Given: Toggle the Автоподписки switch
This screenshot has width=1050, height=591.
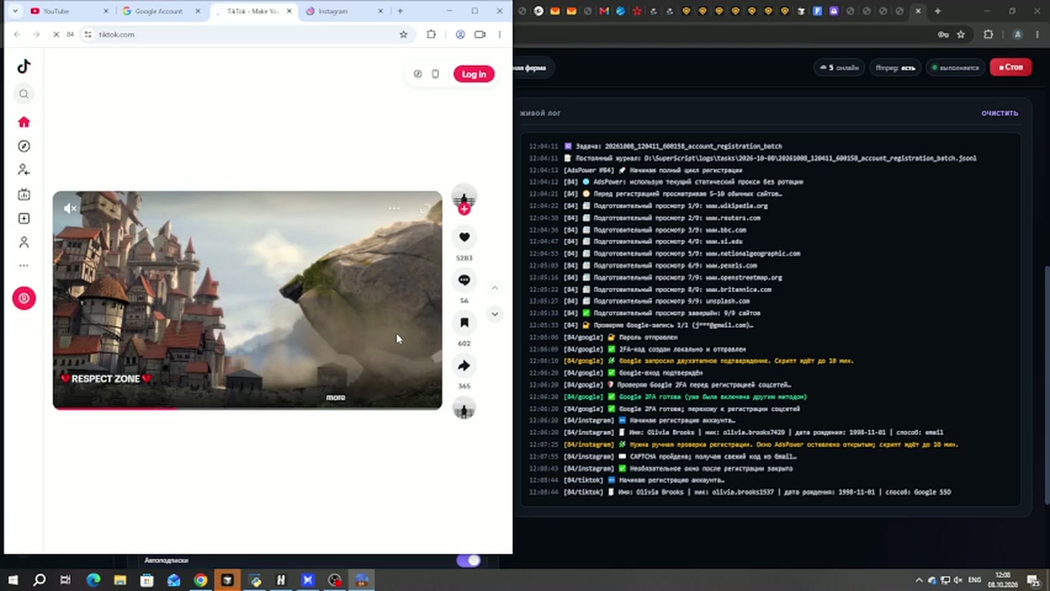Looking at the screenshot, I should pyautogui.click(x=468, y=560).
